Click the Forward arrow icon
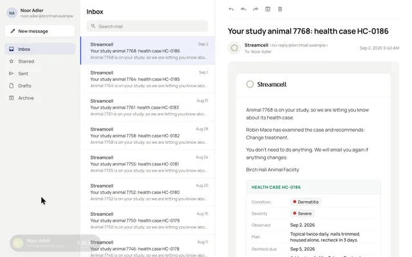This screenshot has height=257, width=412. [x=256, y=9]
